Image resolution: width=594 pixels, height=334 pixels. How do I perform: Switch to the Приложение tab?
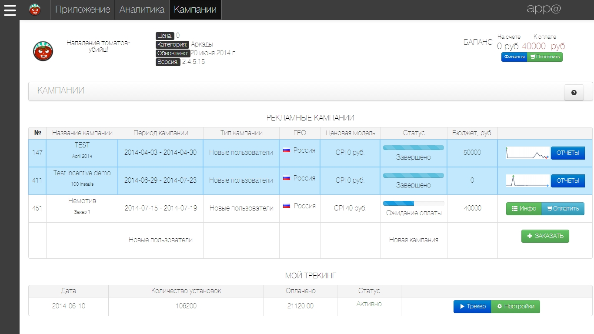83,10
